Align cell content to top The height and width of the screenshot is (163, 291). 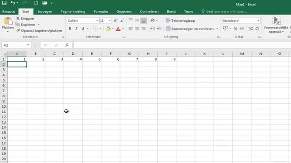130,20
